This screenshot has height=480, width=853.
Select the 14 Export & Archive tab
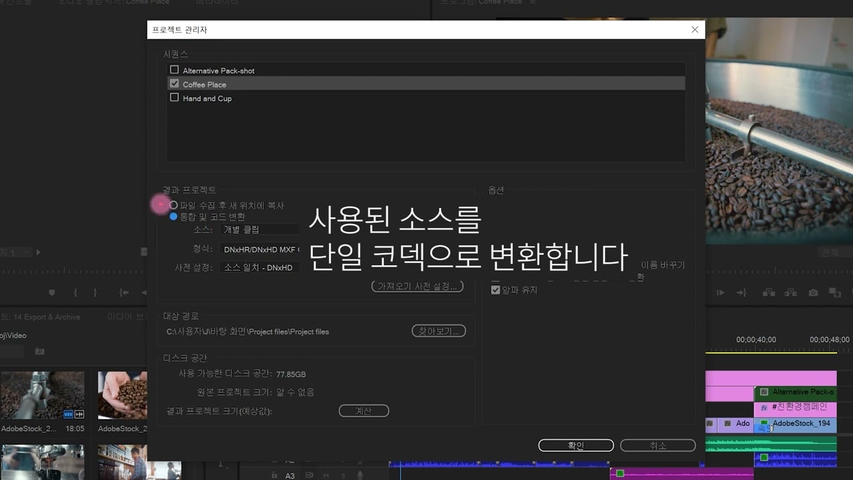(x=47, y=317)
